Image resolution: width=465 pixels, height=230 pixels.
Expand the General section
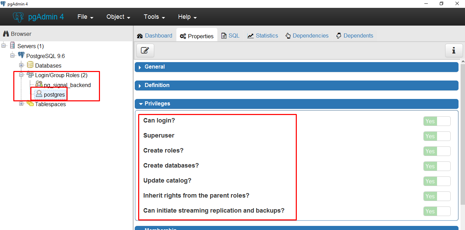pos(296,67)
